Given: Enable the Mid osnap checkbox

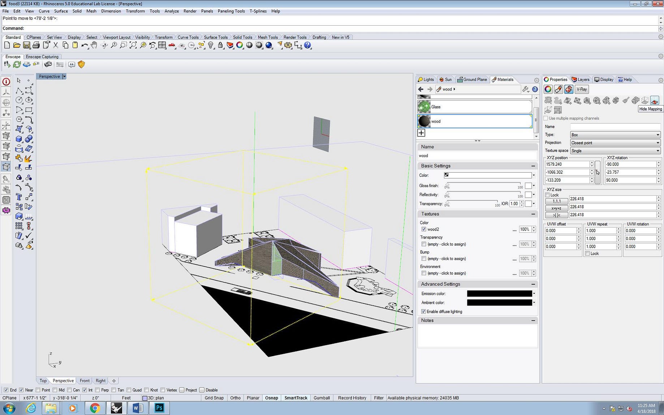Looking at the screenshot, I should (x=55, y=390).
